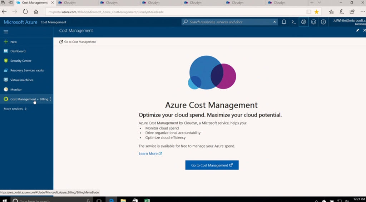Refresh the browser page
Viewport: 366px width, 202px height.
tap(25, 12)
